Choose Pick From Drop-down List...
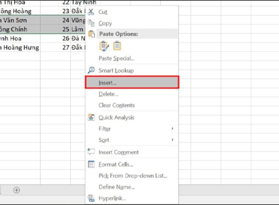Viewport: 279px width, 205px height. (132, 175)
